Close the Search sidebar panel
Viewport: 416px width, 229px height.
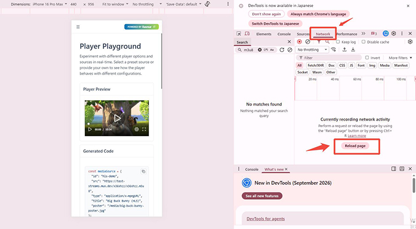289,41
